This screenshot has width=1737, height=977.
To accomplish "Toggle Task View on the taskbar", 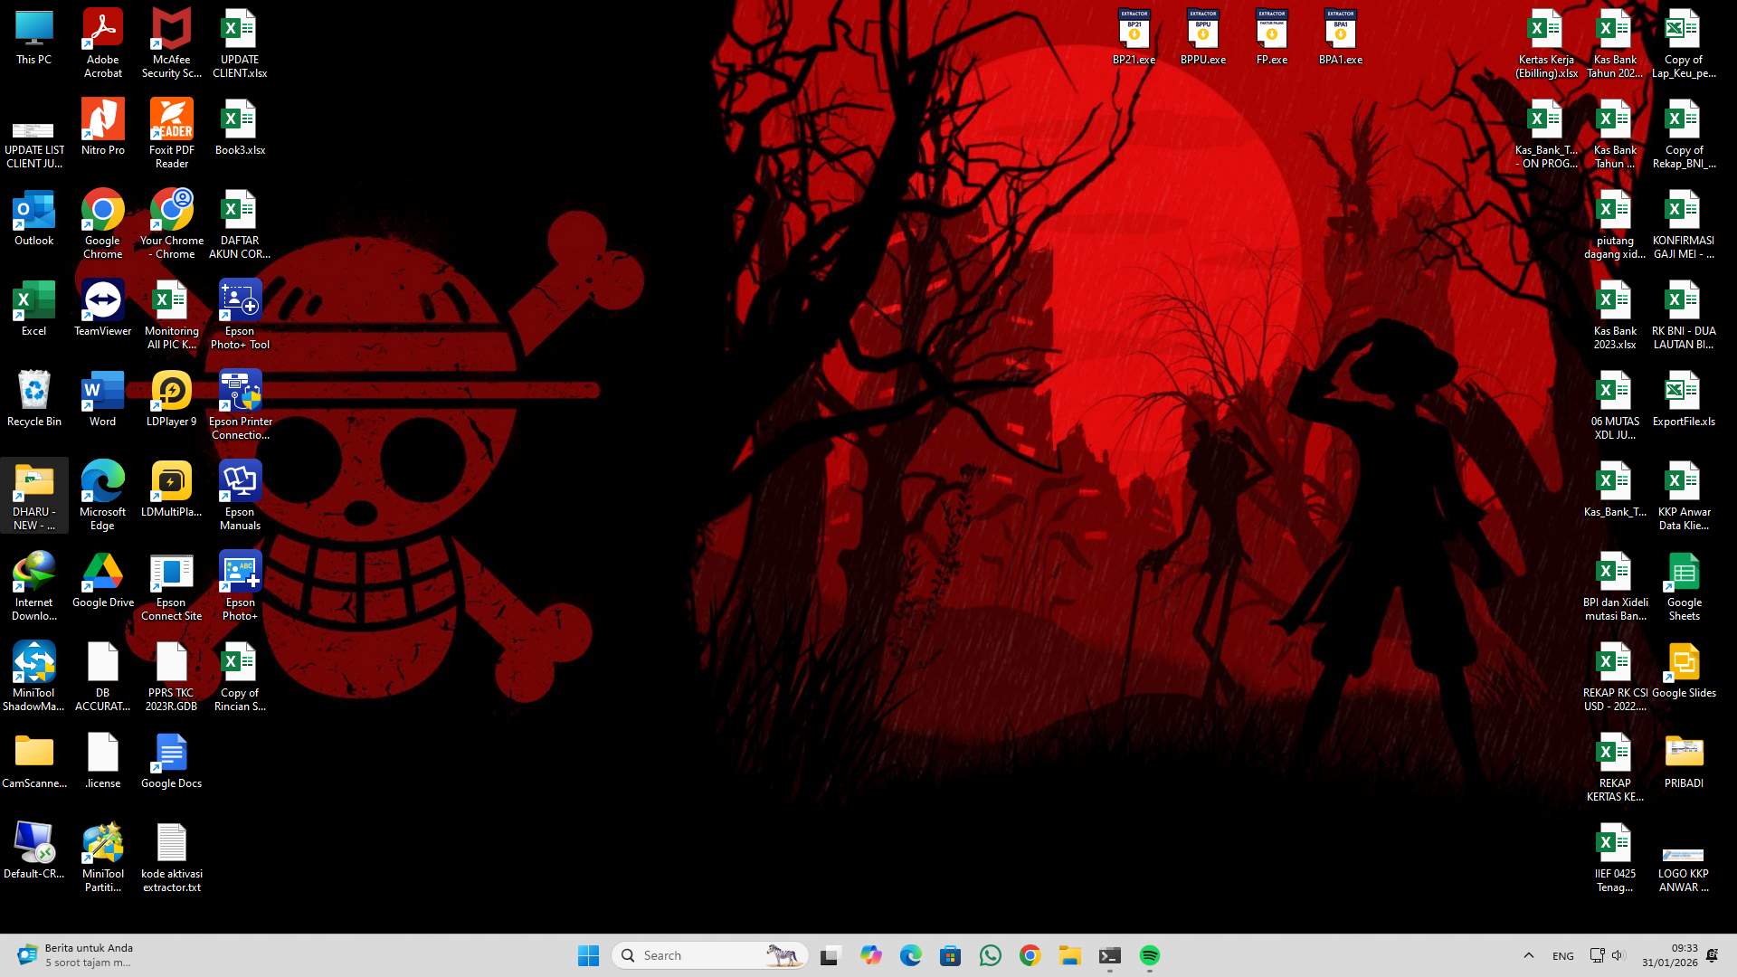I will 830,954.
